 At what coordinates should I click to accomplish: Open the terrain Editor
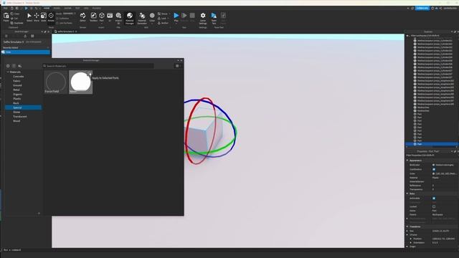coord(83,17)
